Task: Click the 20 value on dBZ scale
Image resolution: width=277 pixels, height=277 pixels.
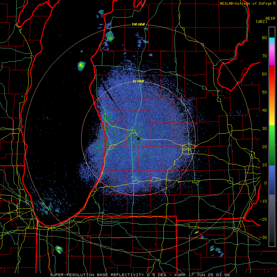Action: point(264,147)
